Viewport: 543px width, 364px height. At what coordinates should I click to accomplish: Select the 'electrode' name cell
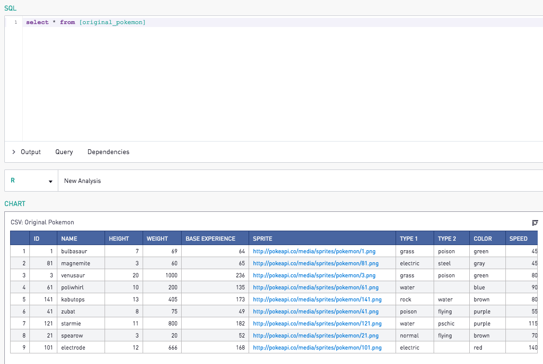coord(81,348)
